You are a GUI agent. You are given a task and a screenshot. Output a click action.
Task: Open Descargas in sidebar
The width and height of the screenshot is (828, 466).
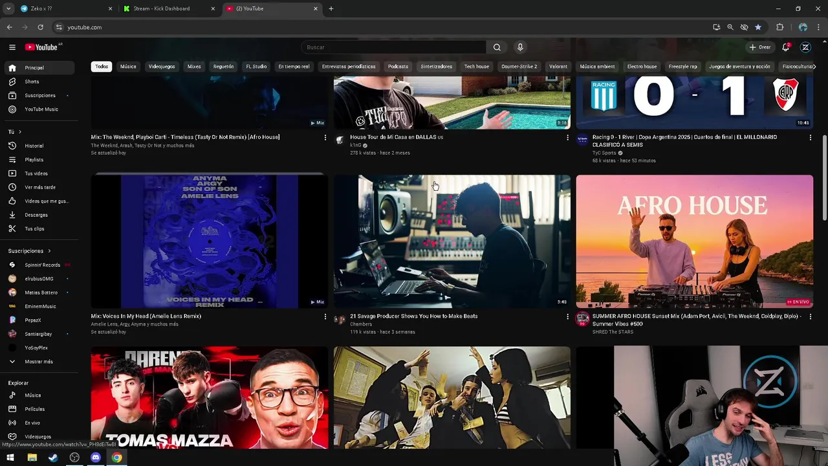[x=39, y=215]
